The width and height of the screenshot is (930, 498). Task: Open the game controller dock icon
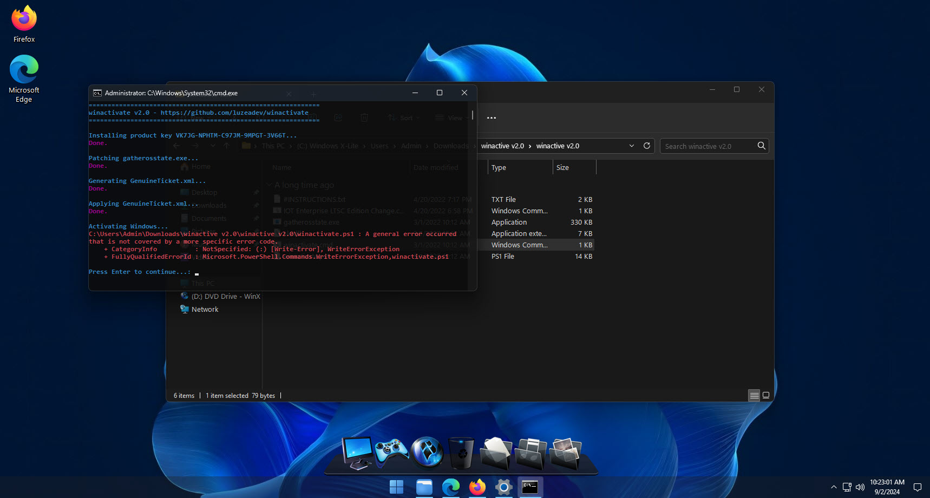coord(392,453)
